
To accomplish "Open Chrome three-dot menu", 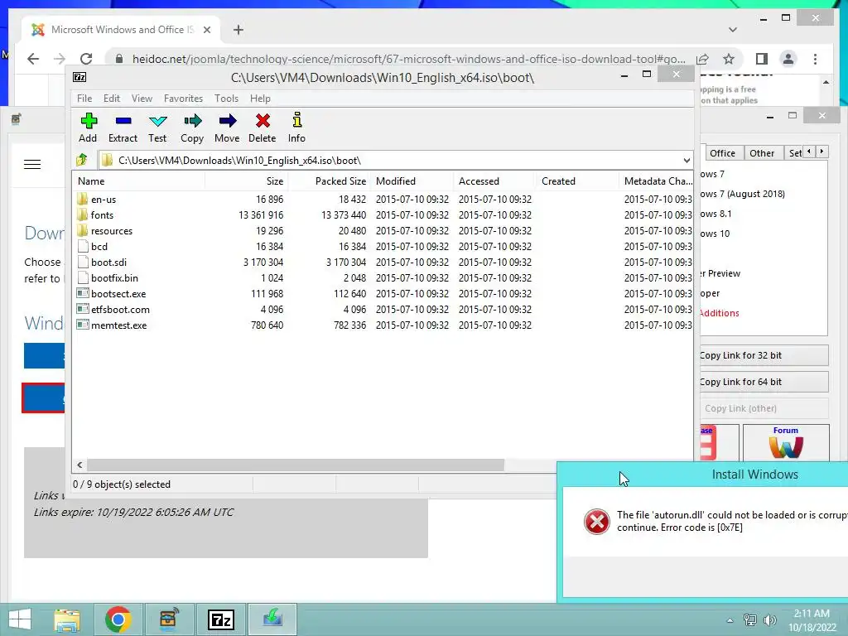I will pos(815,59).
